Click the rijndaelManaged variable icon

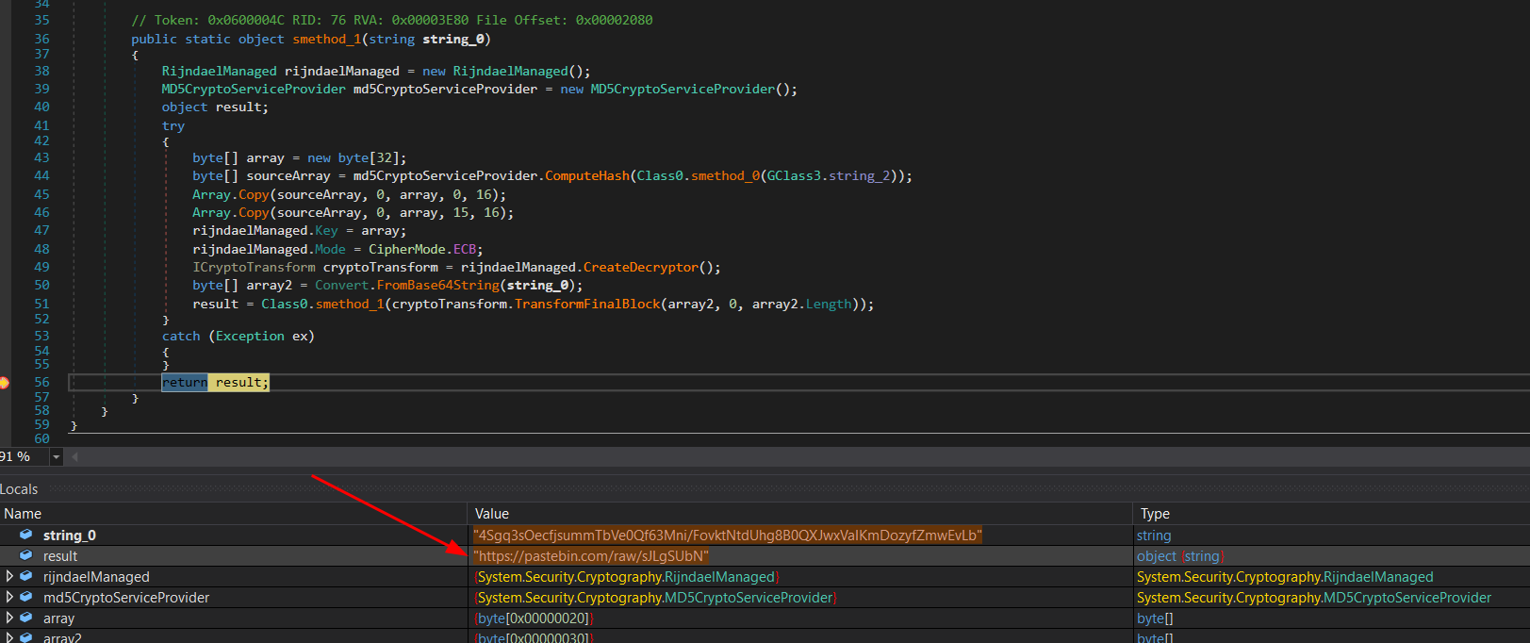coord(26,576)
